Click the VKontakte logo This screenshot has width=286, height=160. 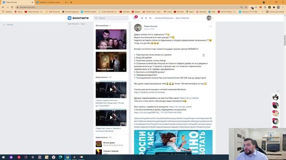tap(78, 18)
